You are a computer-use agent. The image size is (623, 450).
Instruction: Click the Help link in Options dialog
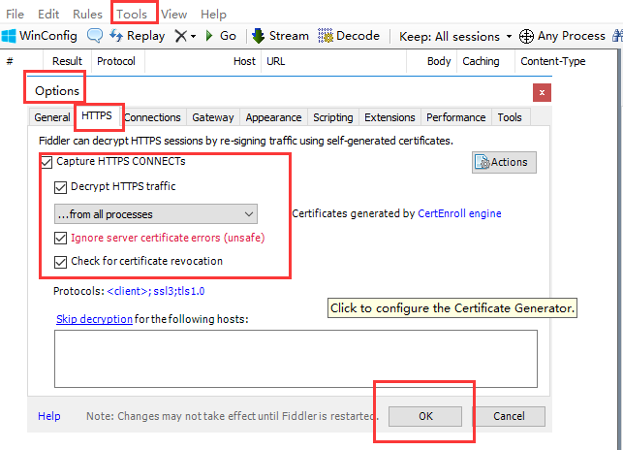[49, 416]
